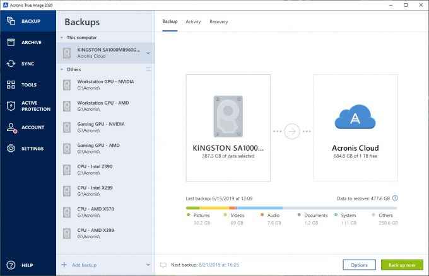The width and height of the screenshot is (429, 276).
Task: Click the Acronis Cloud logo icon
Action: (x=355, y=117)
